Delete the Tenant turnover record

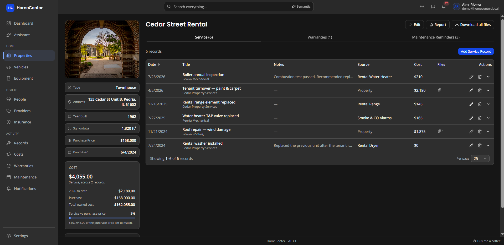pyautogui.click(x=480, y=90)
